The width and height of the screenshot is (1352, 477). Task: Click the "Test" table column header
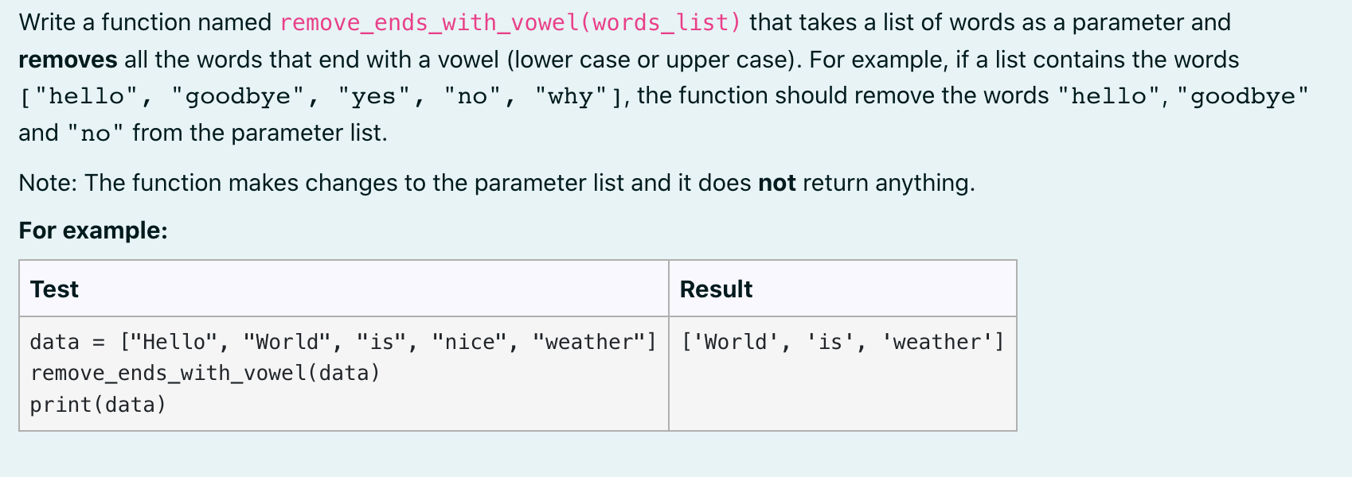54,289
